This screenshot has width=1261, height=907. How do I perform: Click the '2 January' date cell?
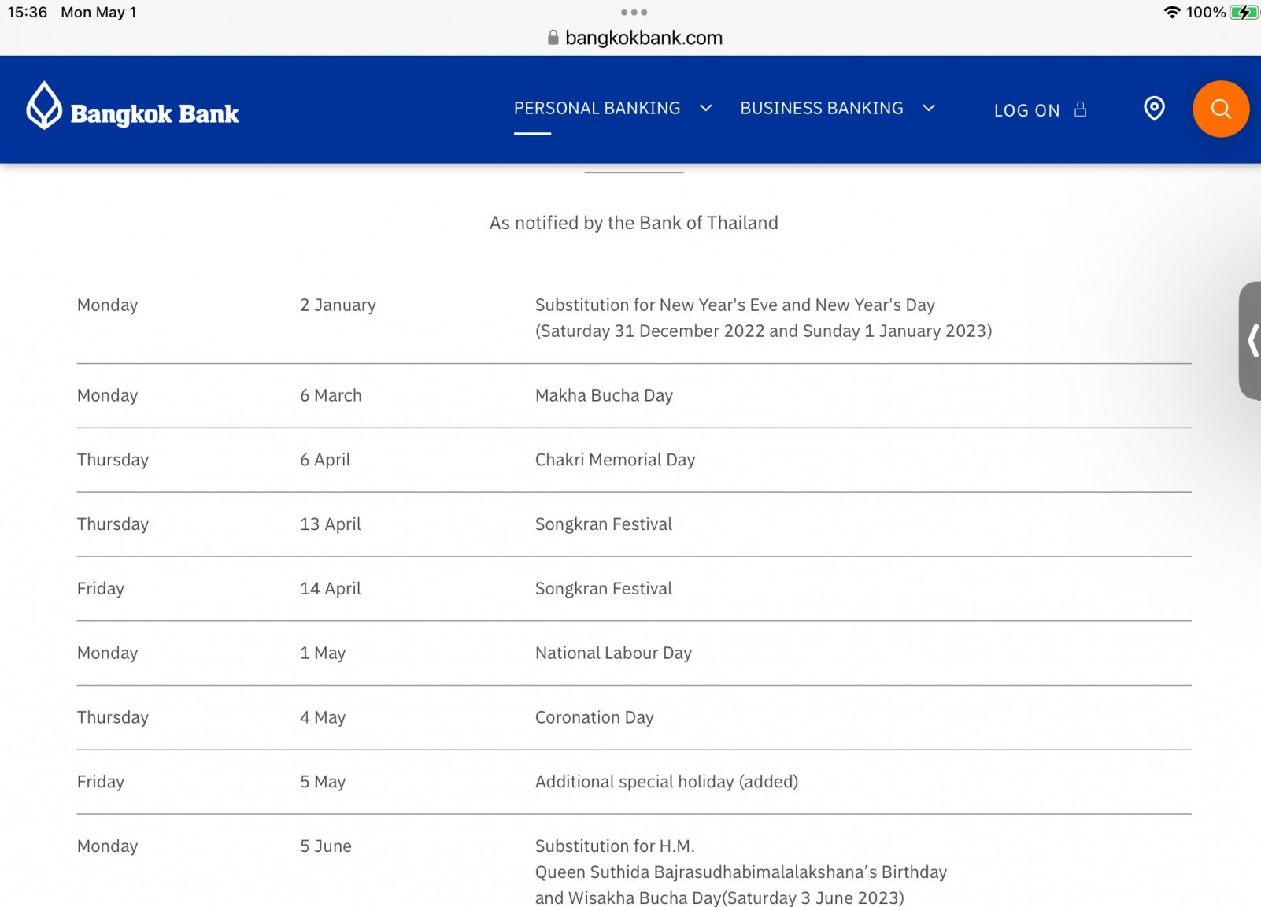click(x=338, y=305)
